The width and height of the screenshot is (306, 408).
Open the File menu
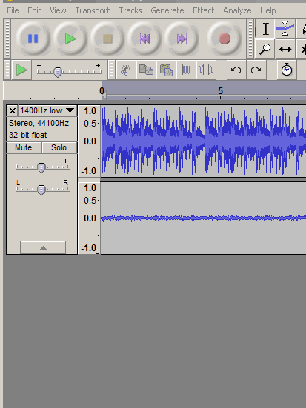pos(13,10)
